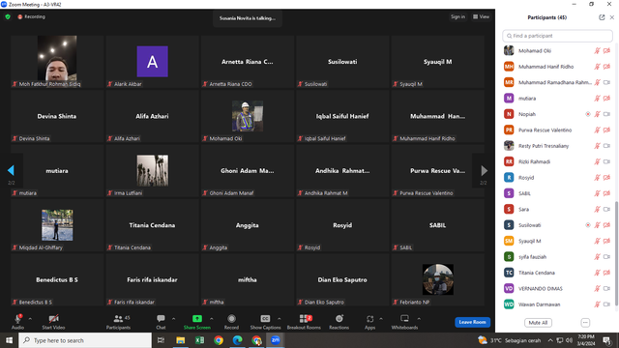Select Febrianto NP's tile
Screen dimensions: 619x348
(x=438, y=279)
